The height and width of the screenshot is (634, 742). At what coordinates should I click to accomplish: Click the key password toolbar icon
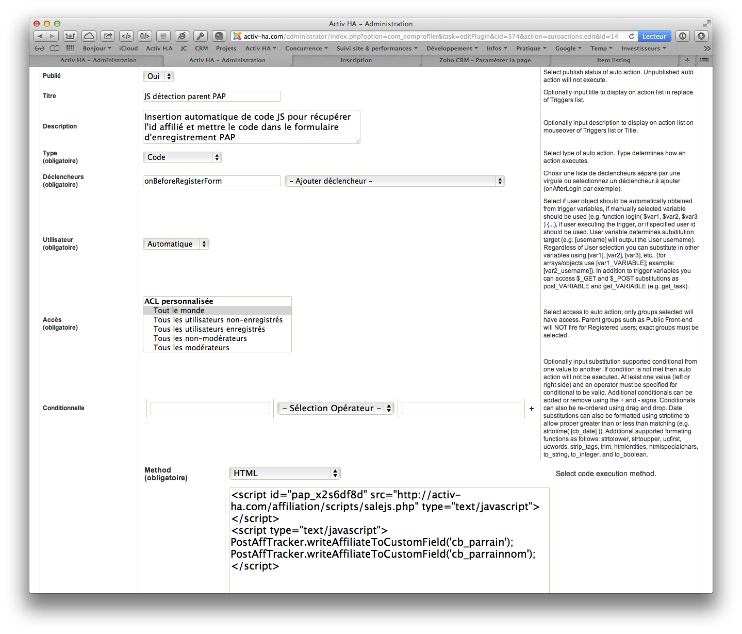(201, 36)
